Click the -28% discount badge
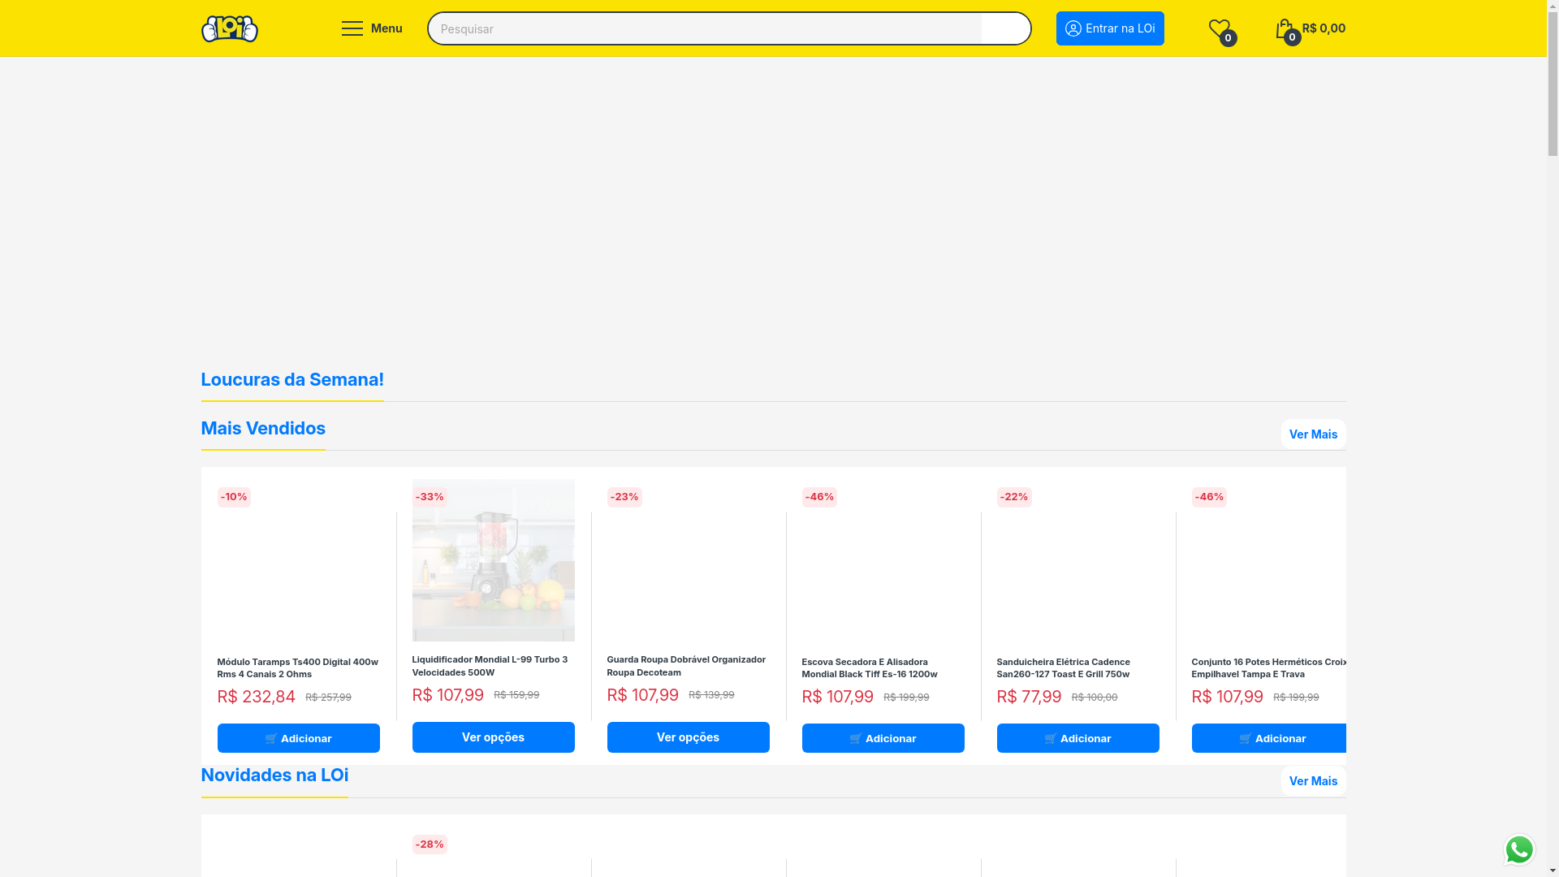The image size is (1559, 877). 430,845
